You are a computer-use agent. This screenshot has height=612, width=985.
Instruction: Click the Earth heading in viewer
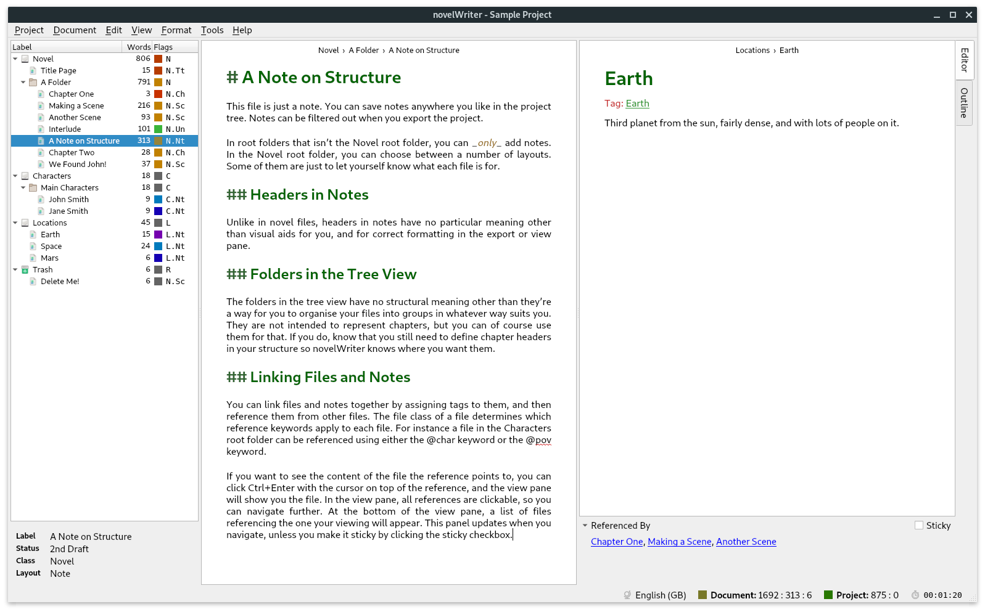[629, 79]
